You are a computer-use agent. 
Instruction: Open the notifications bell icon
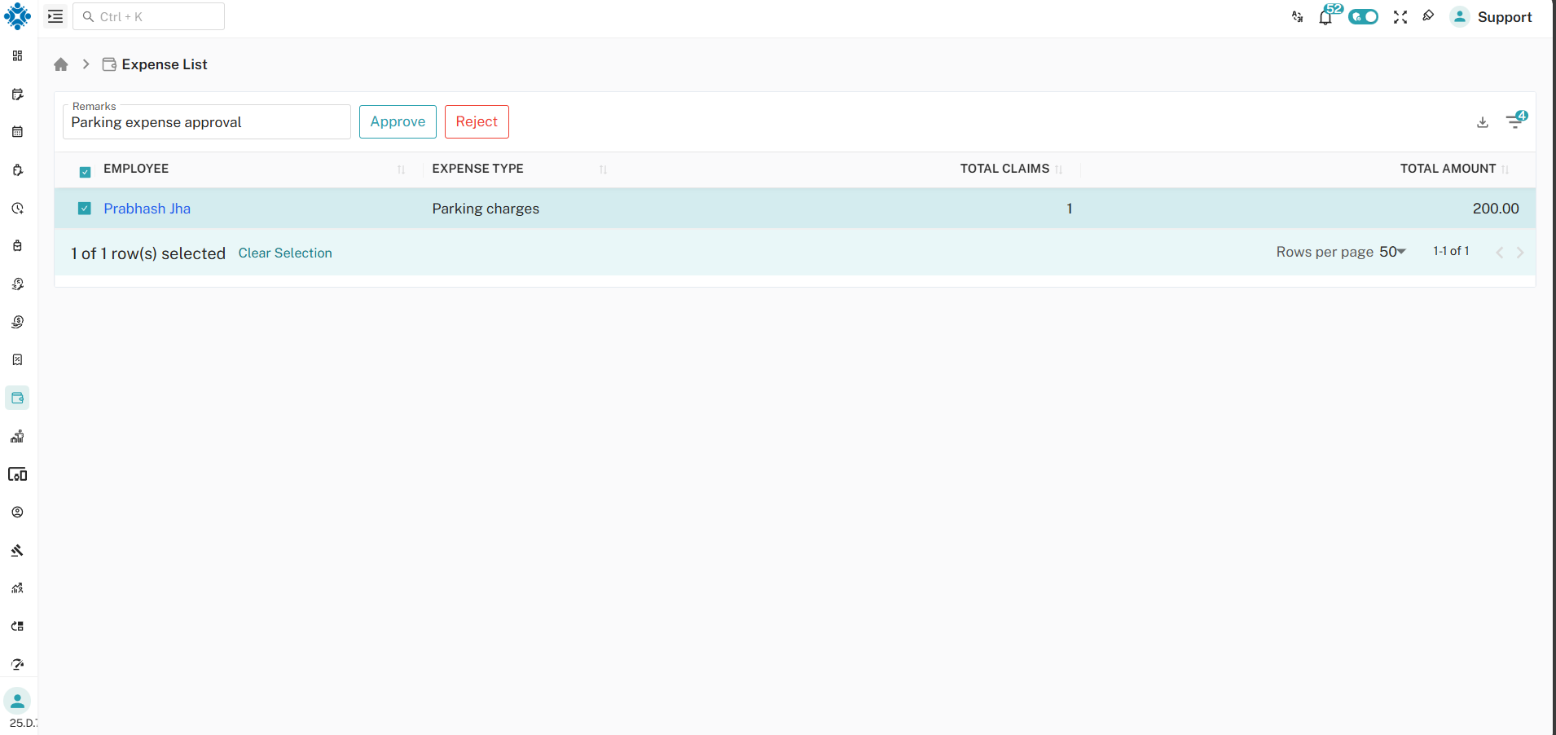click(x=1325, y=17)
